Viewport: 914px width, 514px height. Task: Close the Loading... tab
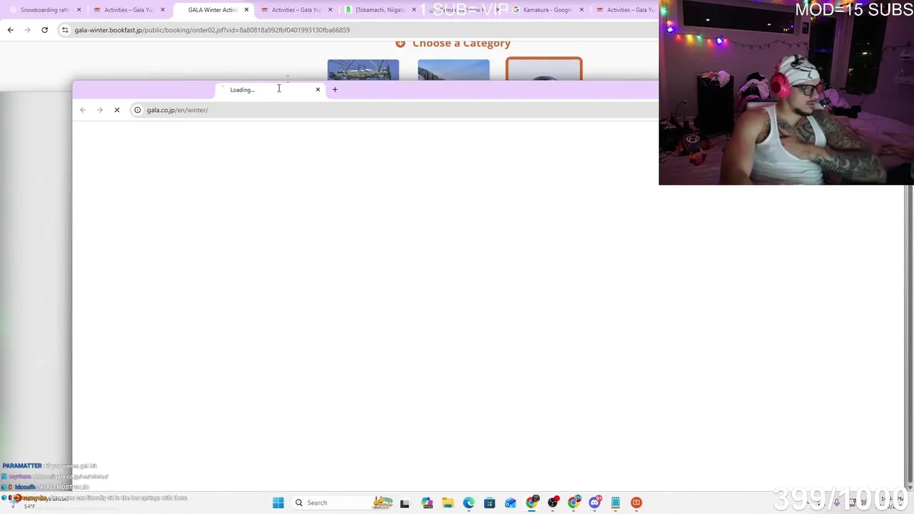point(318,90)
